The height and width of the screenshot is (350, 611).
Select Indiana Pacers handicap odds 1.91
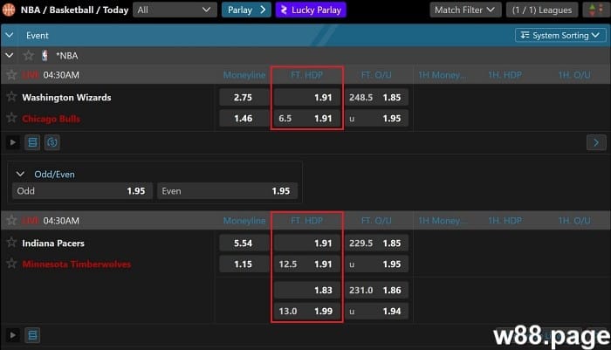tap(306, 244)
